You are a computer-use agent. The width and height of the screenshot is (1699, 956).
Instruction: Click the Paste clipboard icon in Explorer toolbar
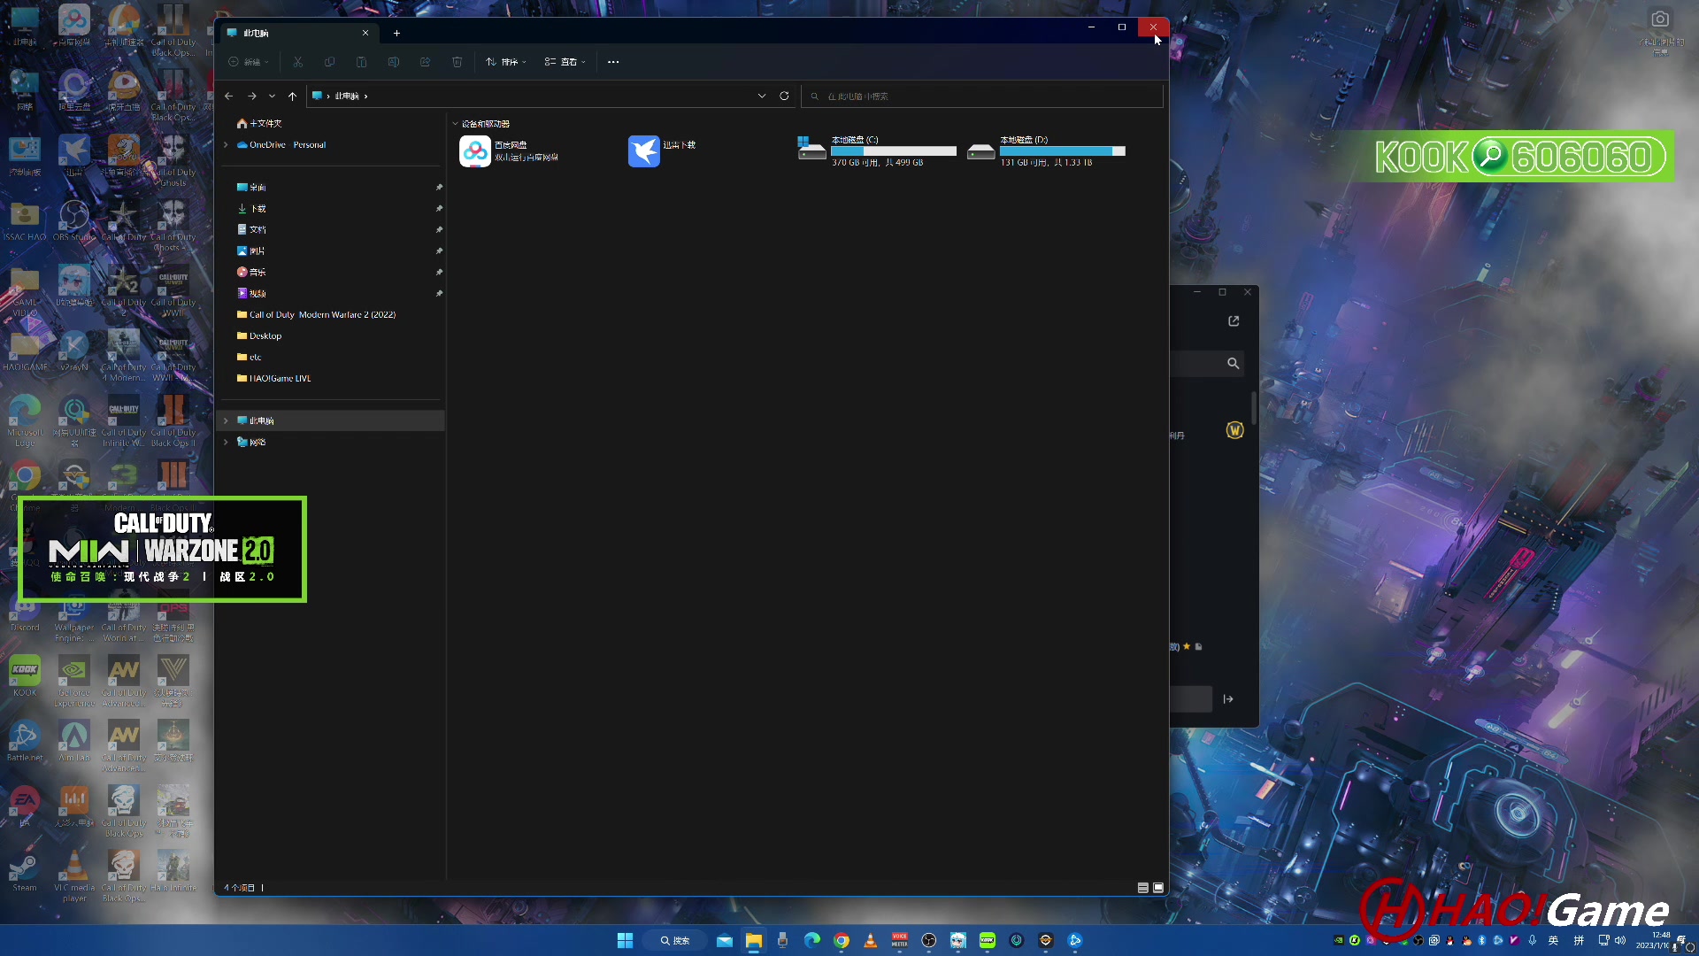[362, 62]
